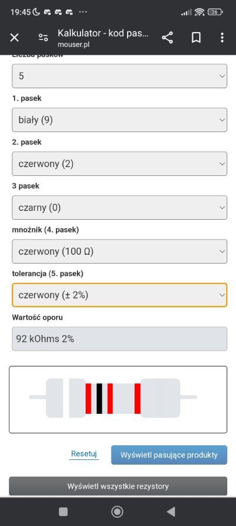Tap the Android home circle button
This screenshot has width=236, height=526.
tap(117, 511)
